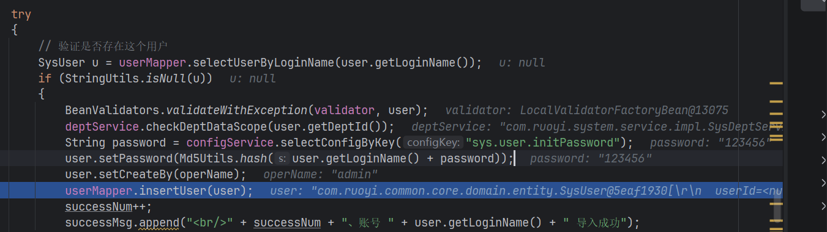This screenshot has width=827, height=232.
Task: Click the 'String' type before password
Action: pyautogui.click(x=85, y=142)
